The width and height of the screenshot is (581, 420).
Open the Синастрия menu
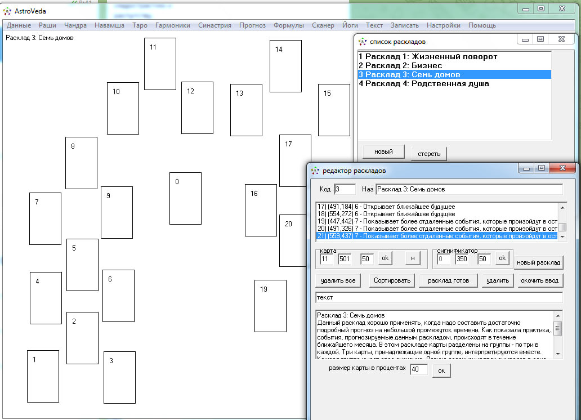click(x=214, y=25)
